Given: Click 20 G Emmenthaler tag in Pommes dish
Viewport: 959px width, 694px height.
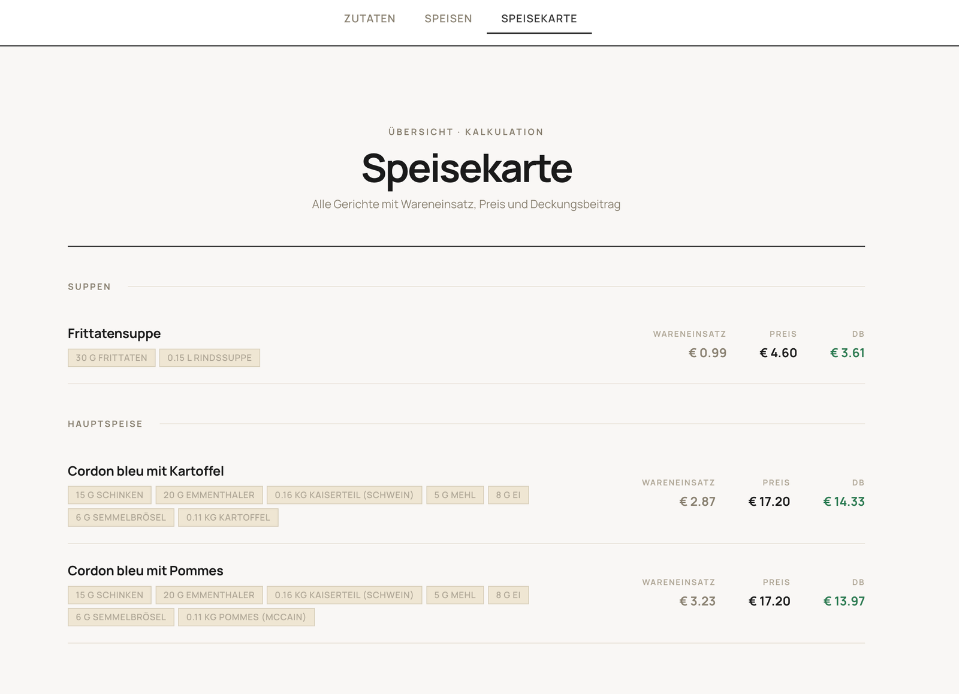Looking at the screenshot, I should (209, 595).
